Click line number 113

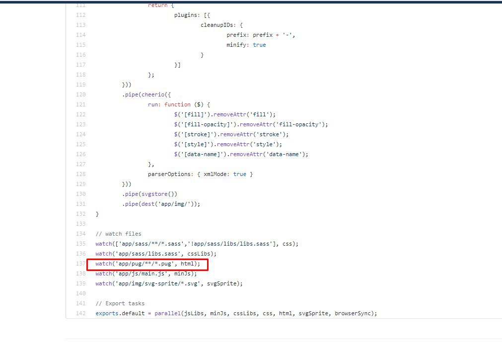[80, 25]
